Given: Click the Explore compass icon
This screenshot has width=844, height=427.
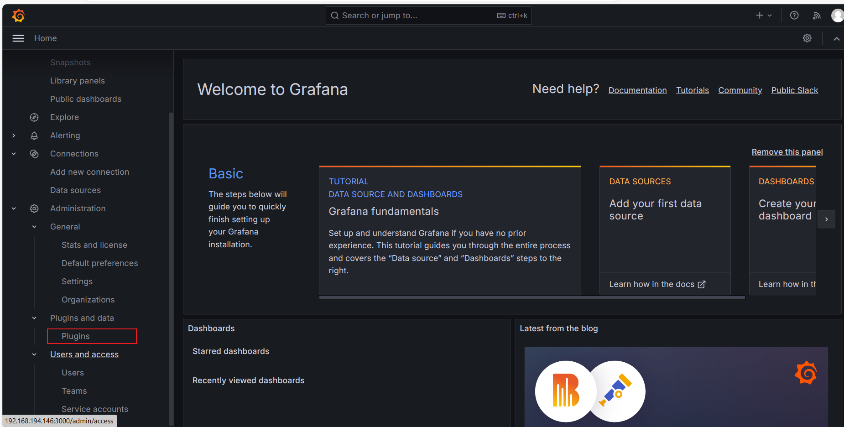Looking at the screenshot, I should click(34, 117).
